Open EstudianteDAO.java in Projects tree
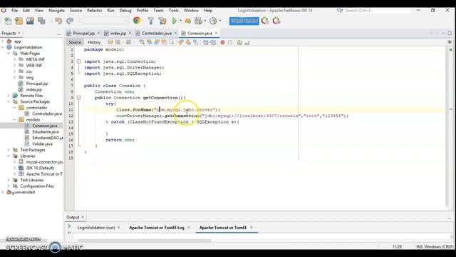This screenshot has height=257, width=456. coord(48,138)
